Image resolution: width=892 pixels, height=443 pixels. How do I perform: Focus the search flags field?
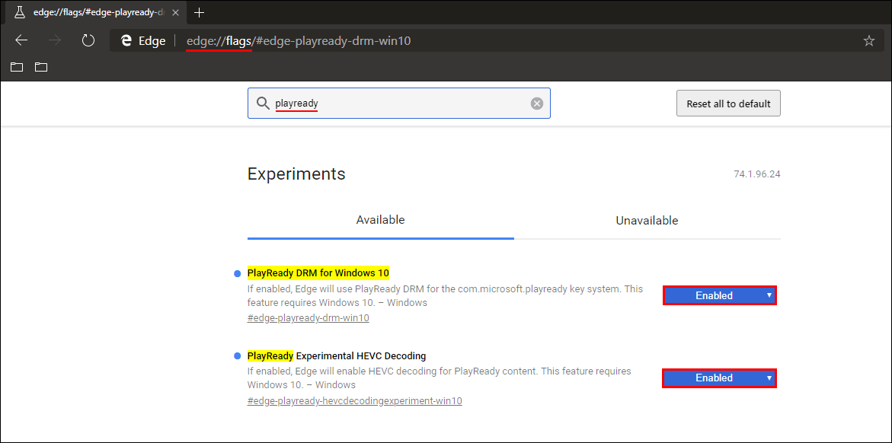pos(399,103)
